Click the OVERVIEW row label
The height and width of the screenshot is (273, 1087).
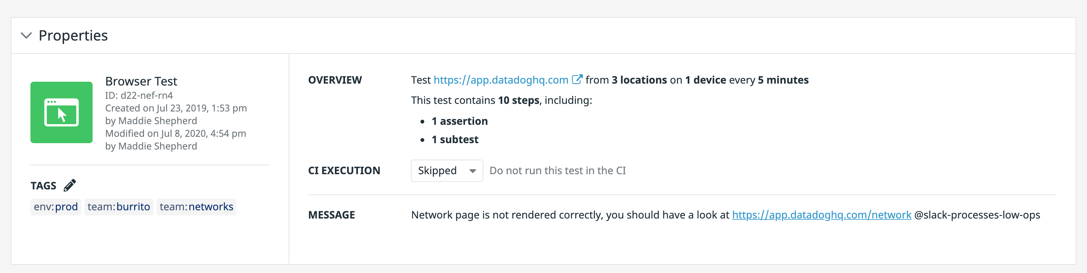pyautogui.click(x=335, y=79)
